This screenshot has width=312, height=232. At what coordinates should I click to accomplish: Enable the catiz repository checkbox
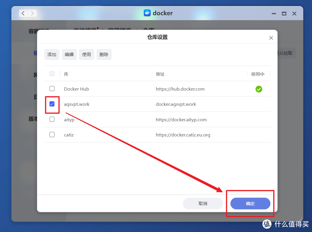[52, 134]
